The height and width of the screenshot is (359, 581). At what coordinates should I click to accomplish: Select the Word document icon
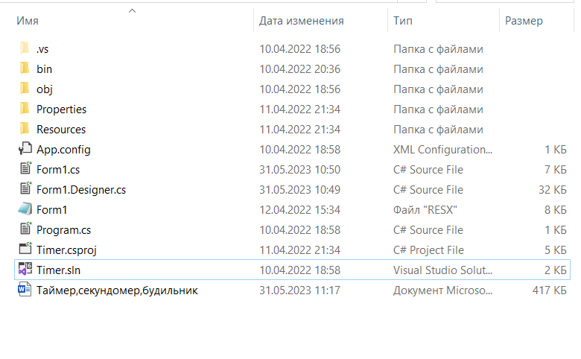[25, 290]
